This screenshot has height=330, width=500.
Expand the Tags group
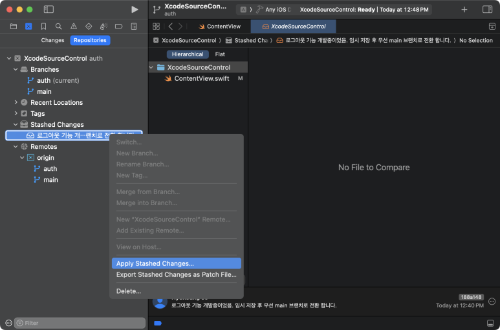(16, 113)
